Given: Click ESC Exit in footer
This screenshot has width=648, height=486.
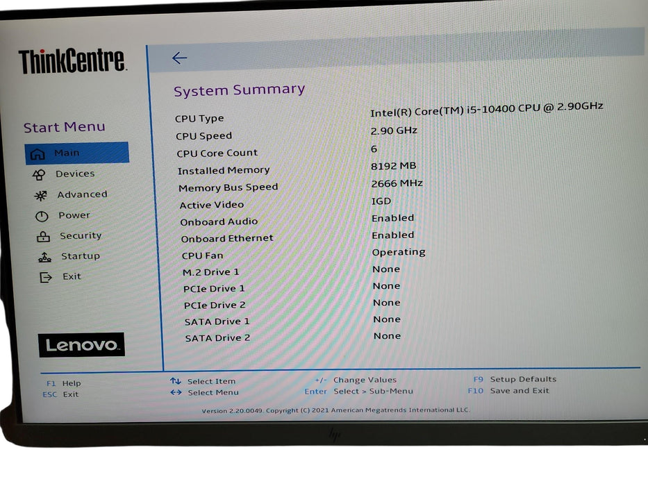Looking at the screenshot, I should tap(60, 394).
